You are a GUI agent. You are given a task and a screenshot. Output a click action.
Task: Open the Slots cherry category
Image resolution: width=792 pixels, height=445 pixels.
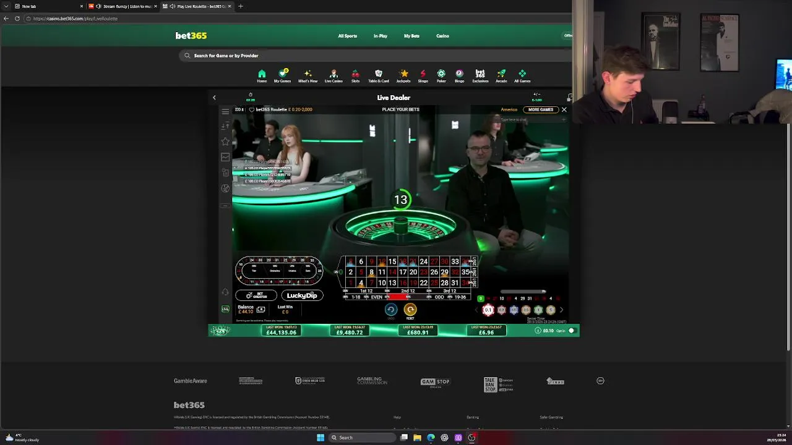click(355, 76)
